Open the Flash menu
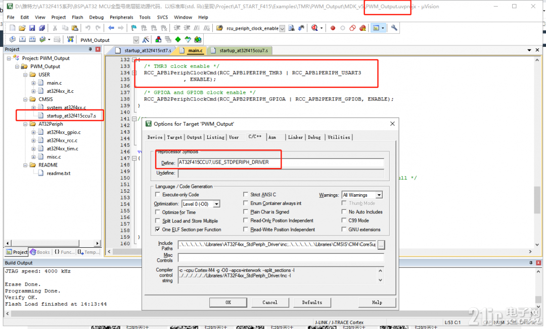Viewport: 546px width, 329px height. [77, 17]
